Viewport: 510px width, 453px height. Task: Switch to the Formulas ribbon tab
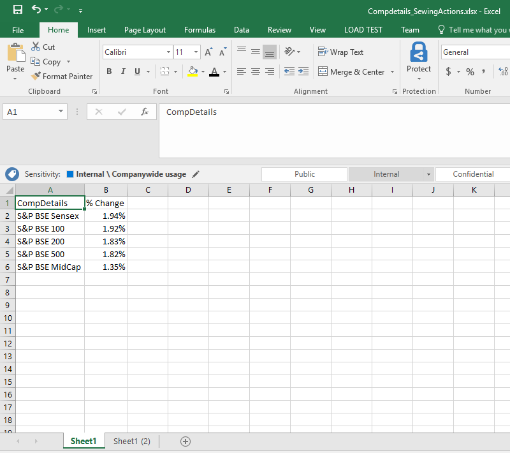coord(200,29)
